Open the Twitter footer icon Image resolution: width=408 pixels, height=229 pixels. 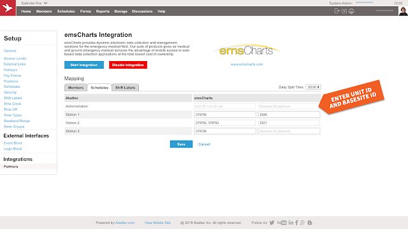[x=272, y=223]
